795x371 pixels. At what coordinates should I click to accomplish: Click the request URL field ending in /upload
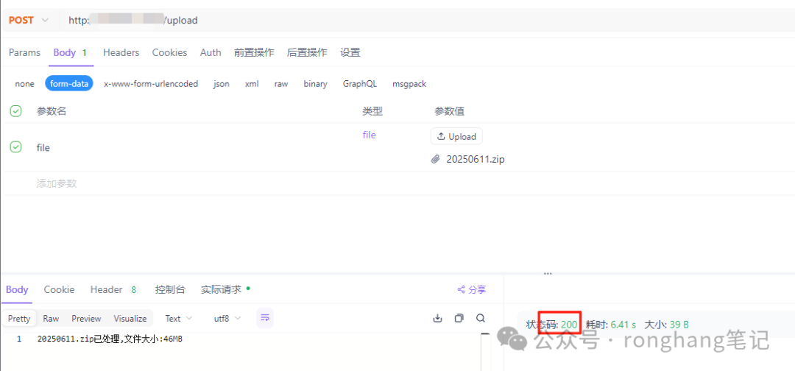426,21
